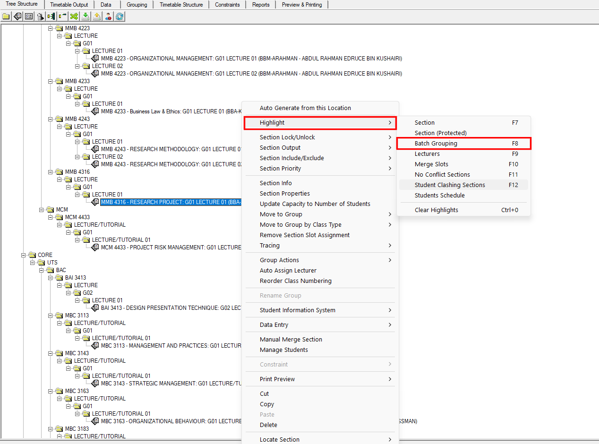This screenshot has height=444, width=599.
Task: Open the Student Information System submenu
Action: coord(320,310)
